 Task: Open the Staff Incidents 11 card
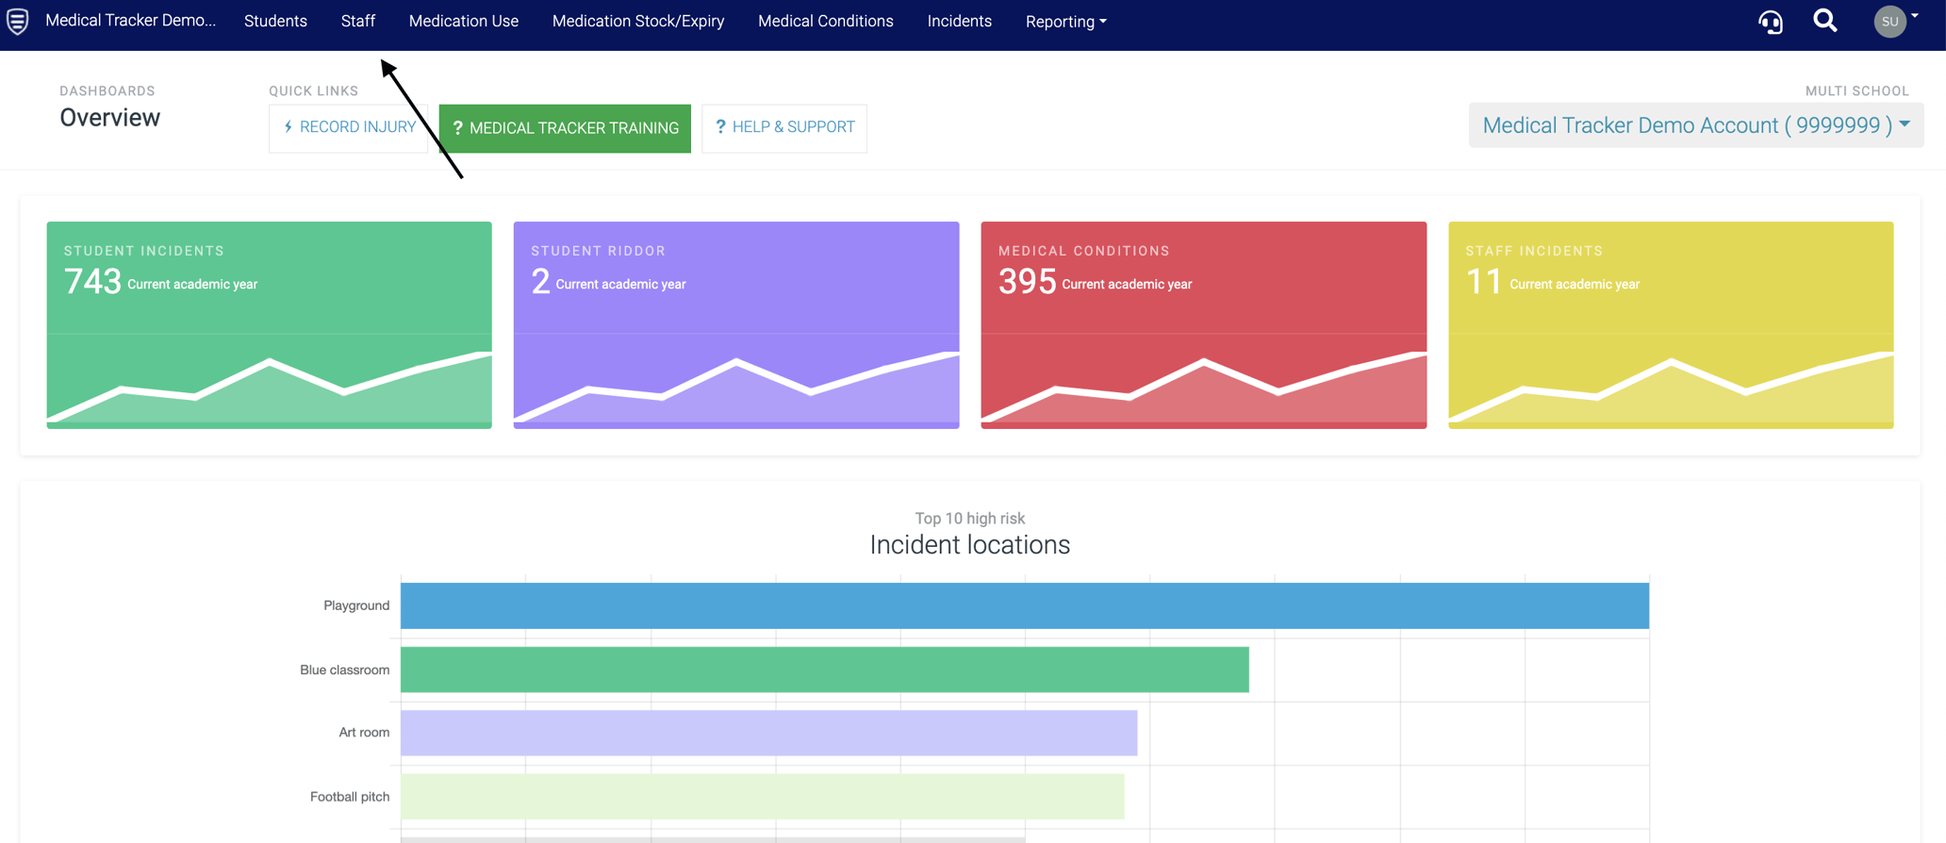pos(1671,325)
